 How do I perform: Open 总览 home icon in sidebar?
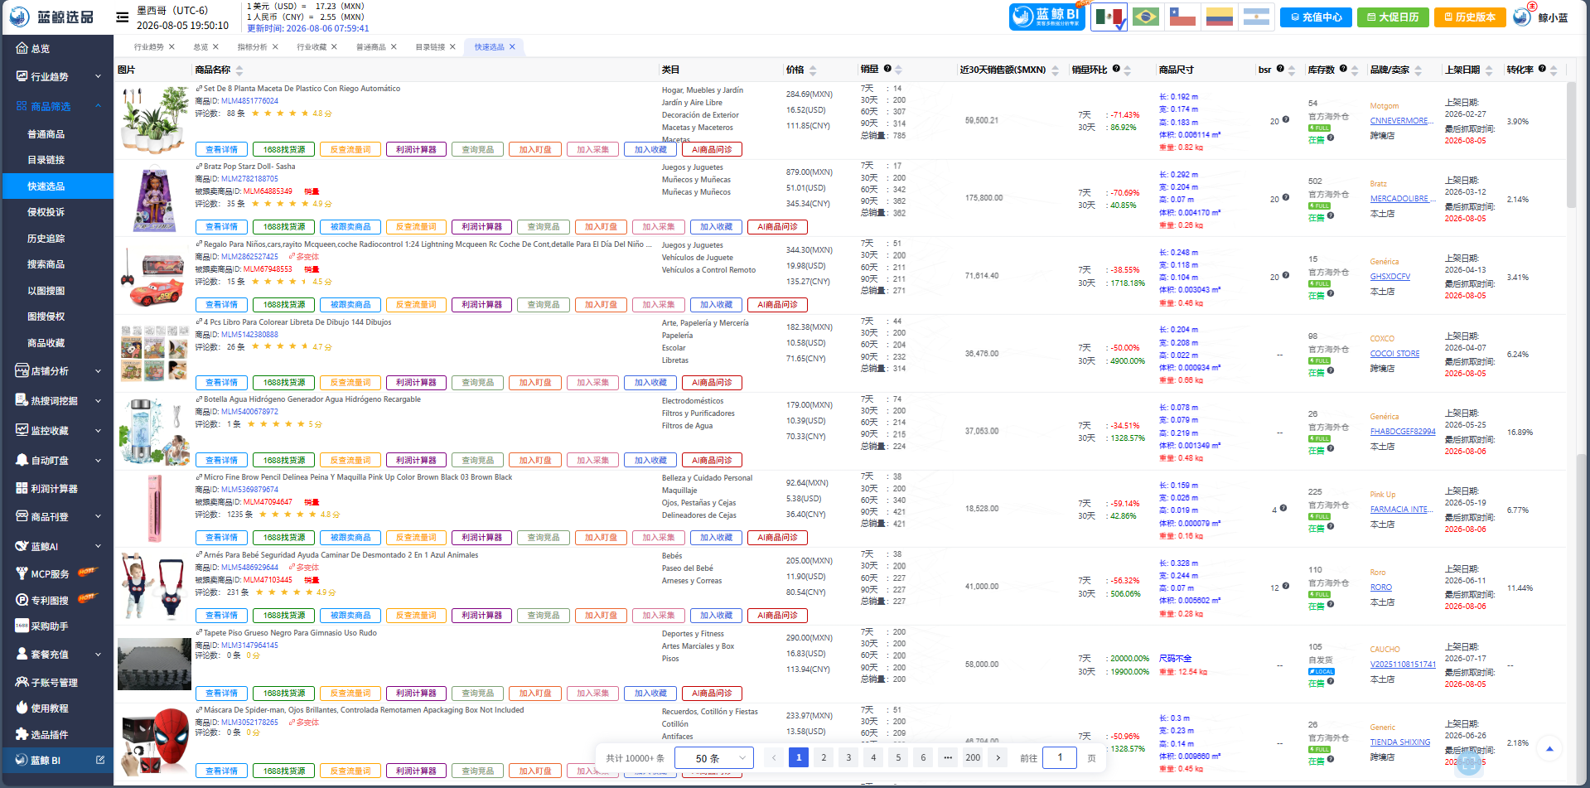pos(22,48)
